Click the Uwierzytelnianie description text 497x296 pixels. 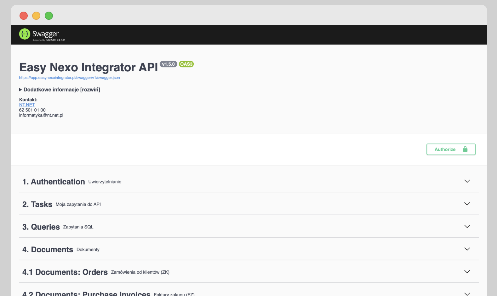[105, 182]
